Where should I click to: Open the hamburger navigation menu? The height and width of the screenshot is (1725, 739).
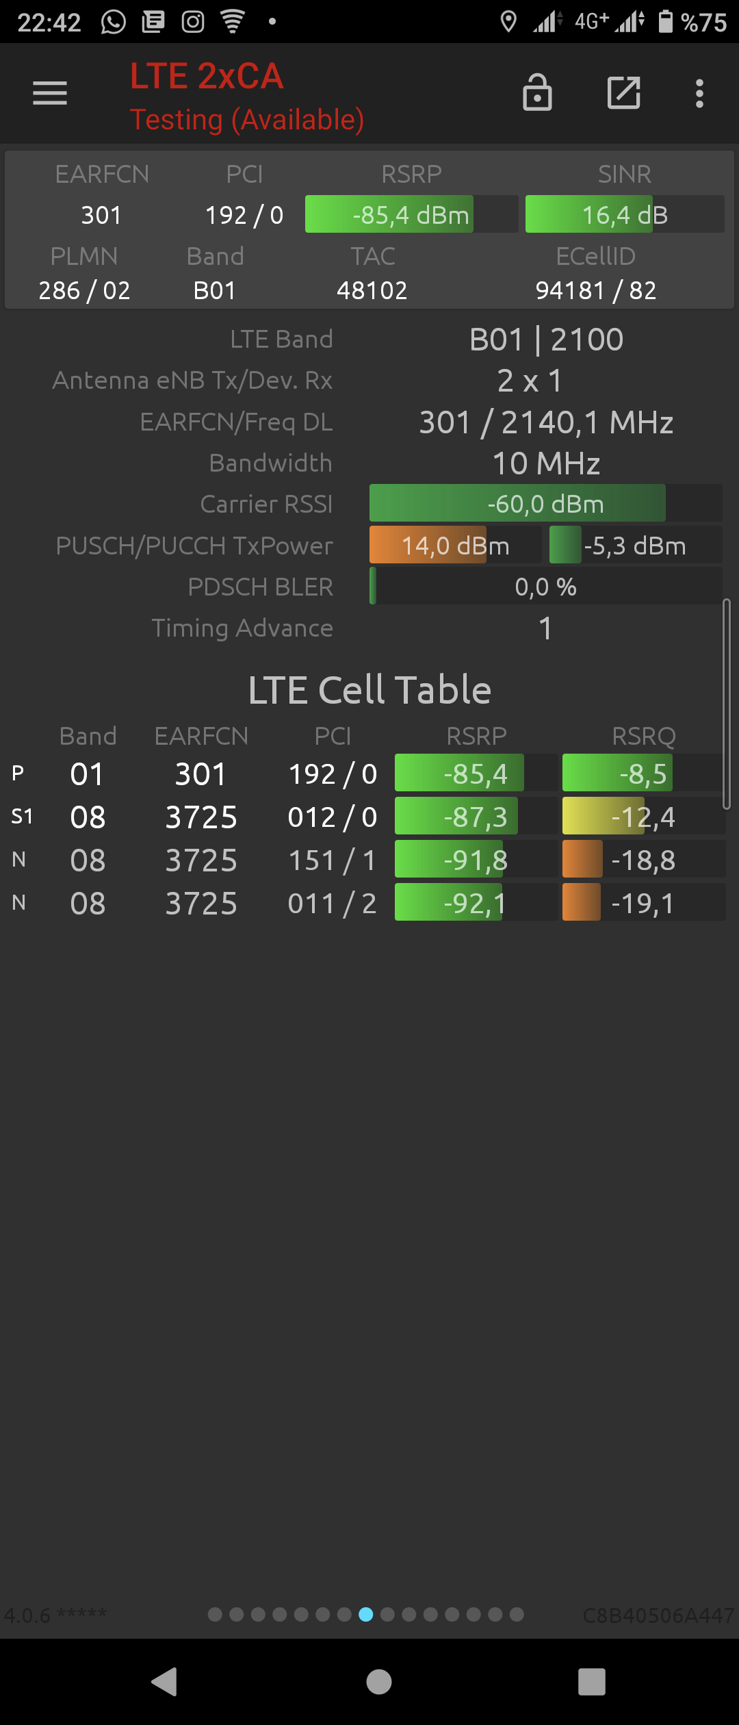point(50,93)
